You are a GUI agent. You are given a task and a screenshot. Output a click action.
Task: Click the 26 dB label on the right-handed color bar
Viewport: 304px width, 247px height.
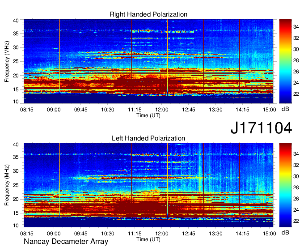(x=296, y=72)
